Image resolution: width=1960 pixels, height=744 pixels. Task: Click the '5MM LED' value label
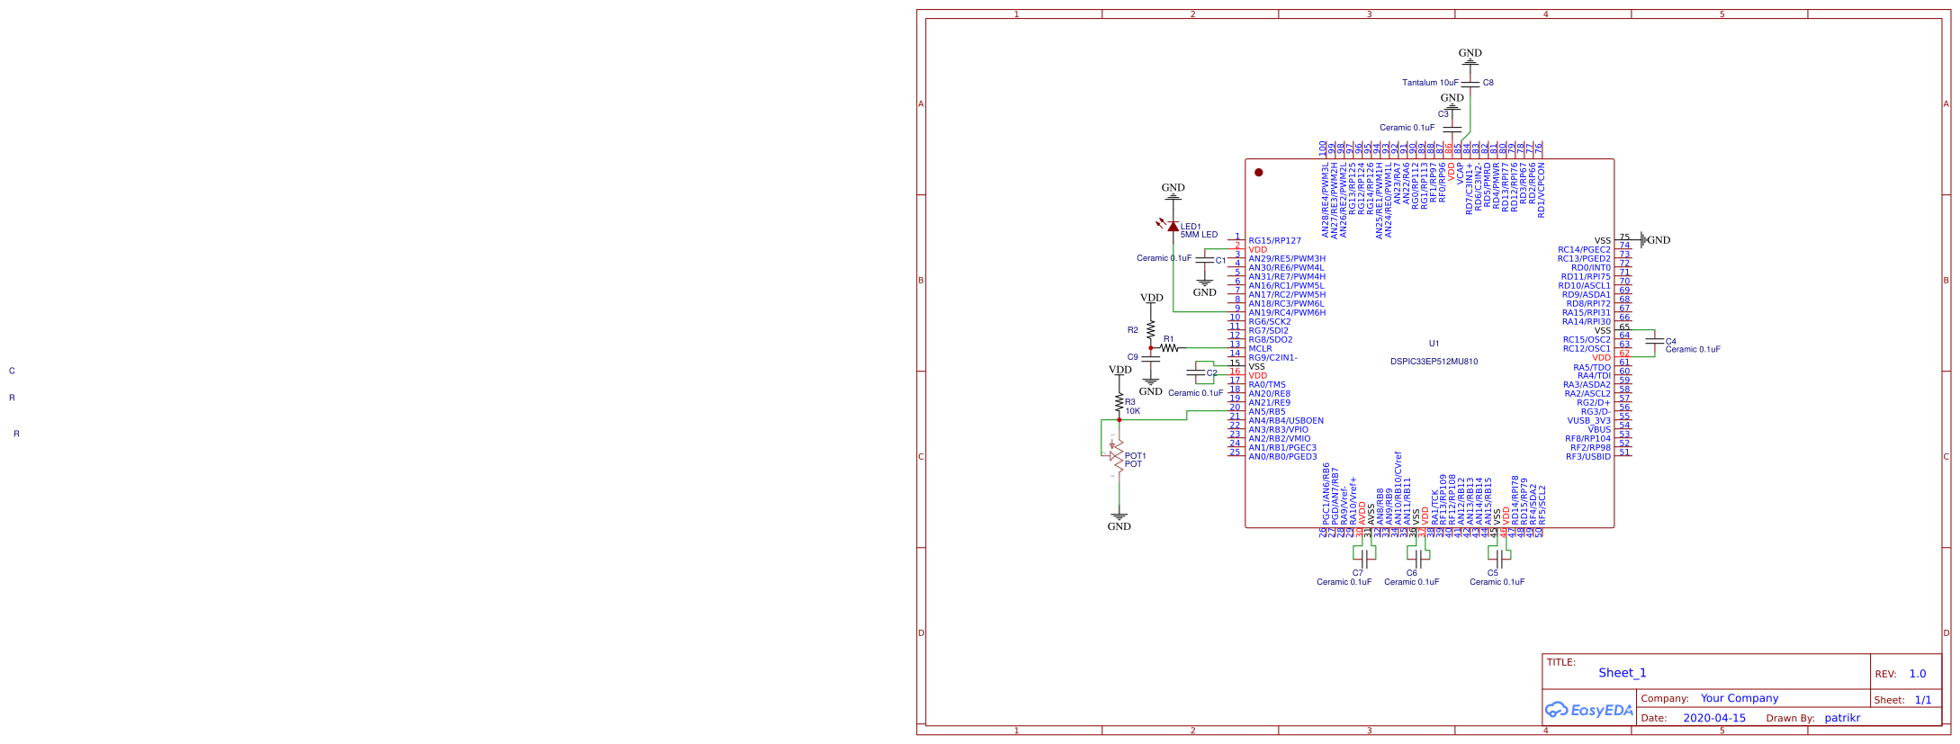pyautogui.click(x=1199, y=235)
